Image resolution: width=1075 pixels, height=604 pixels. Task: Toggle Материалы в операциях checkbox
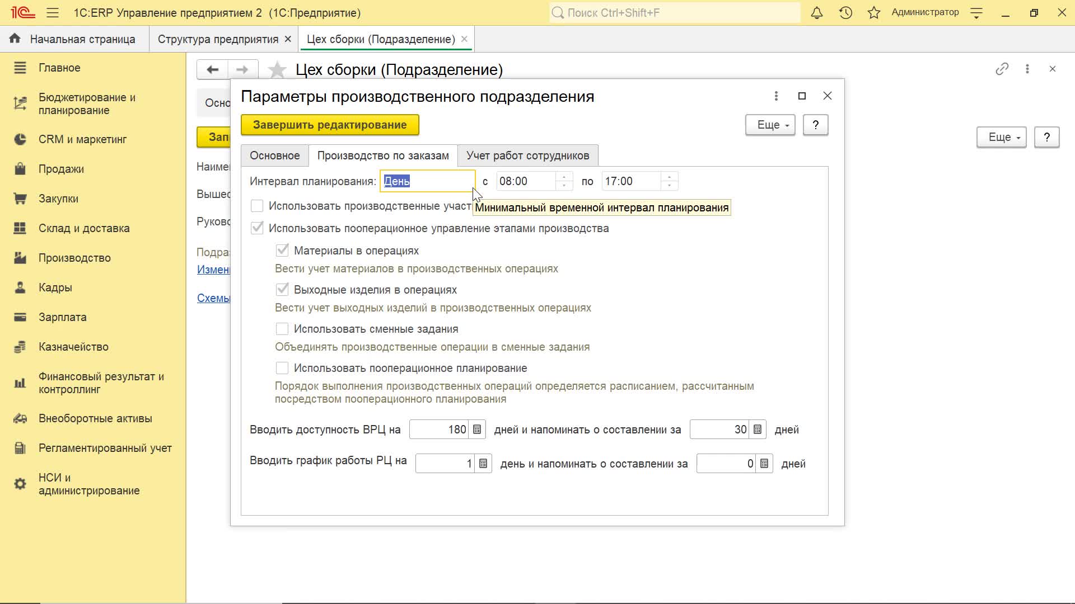click(x=282, y=251)
